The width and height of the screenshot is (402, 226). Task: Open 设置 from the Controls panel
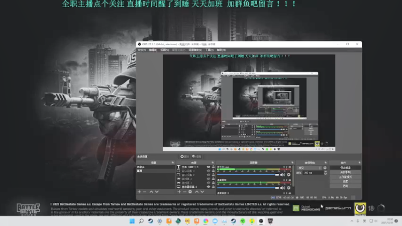click(345, 181)
